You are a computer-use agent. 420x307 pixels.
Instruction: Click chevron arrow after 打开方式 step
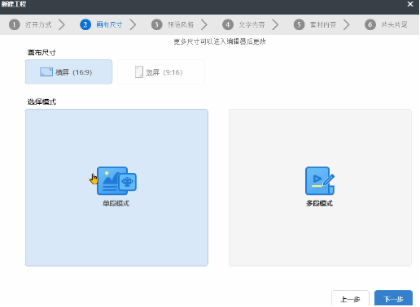62,24
